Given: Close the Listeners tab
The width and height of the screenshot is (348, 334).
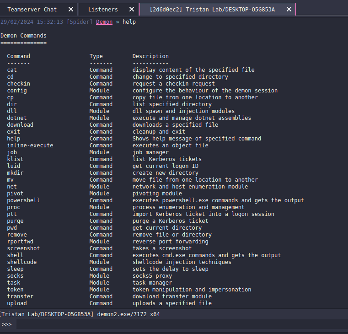Looking at the screenshot, I should [x=132, y=9].
